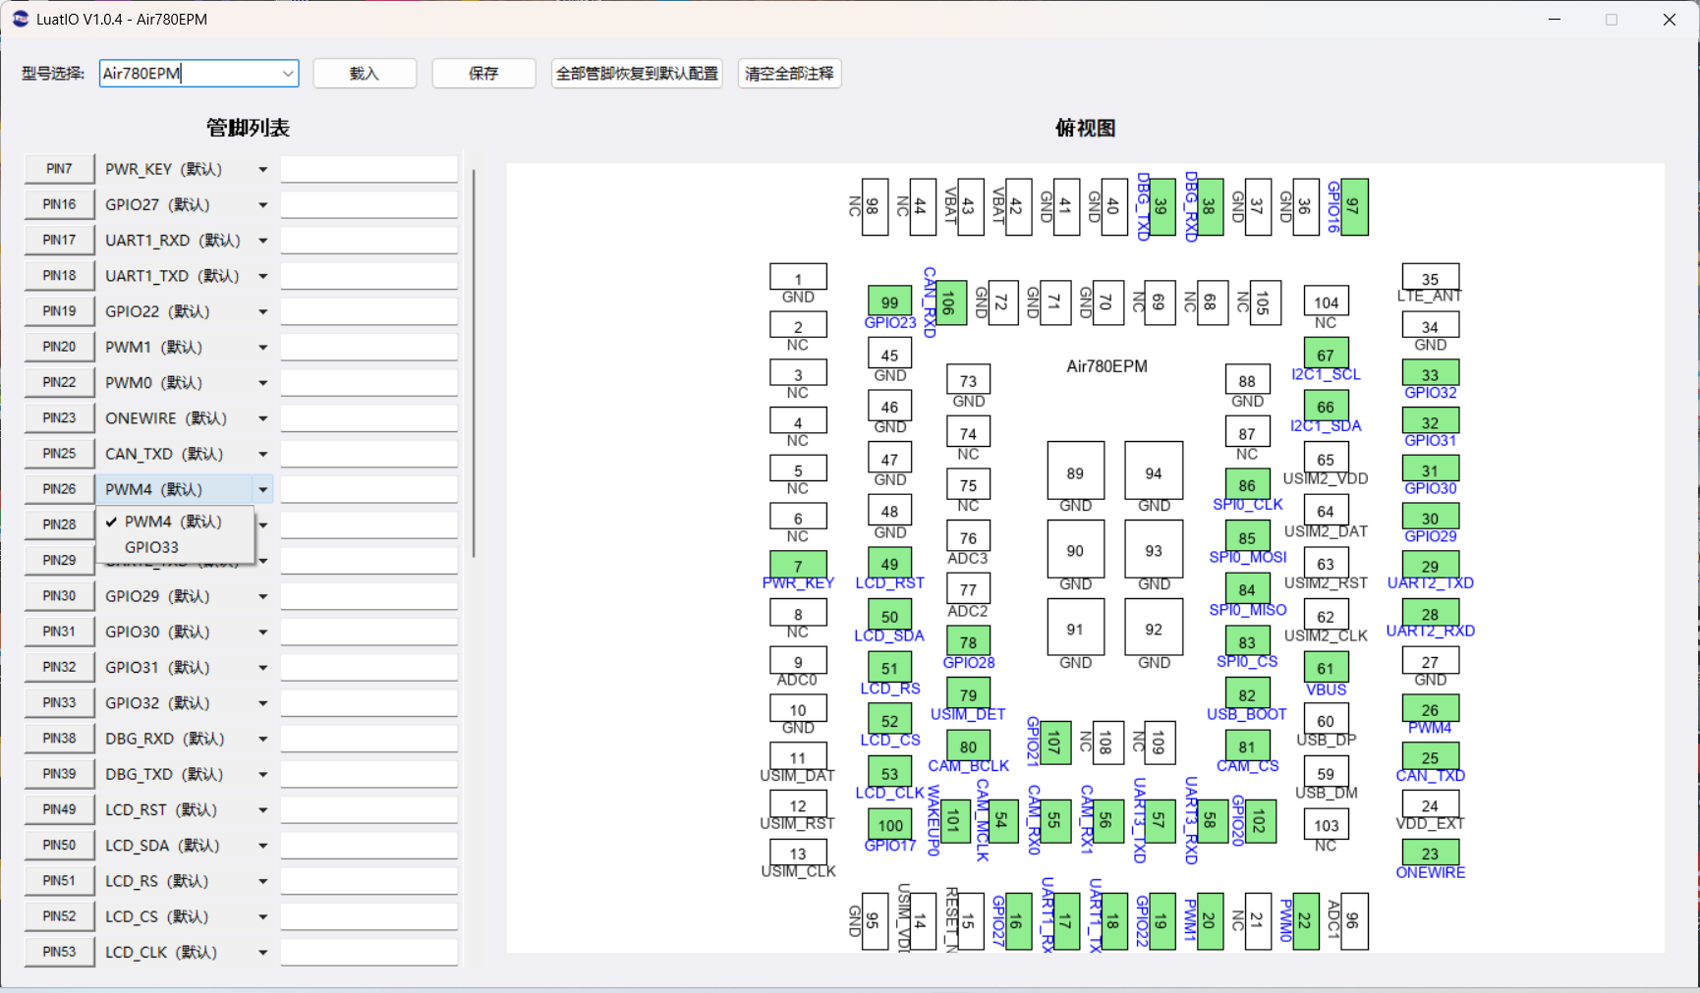Click pin 23 ONEWIRE pad in top view
The height and width of the screenshot is (993, 1700).
[x=1430, y=853]
